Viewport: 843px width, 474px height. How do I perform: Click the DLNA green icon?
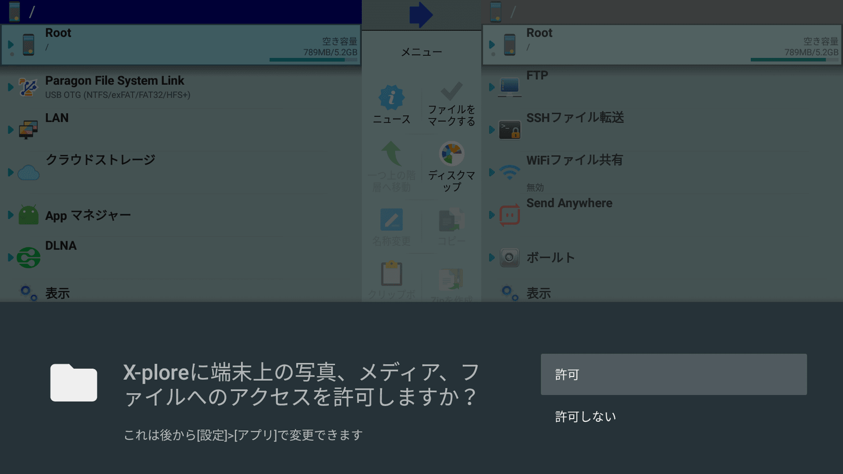(28, 258)
